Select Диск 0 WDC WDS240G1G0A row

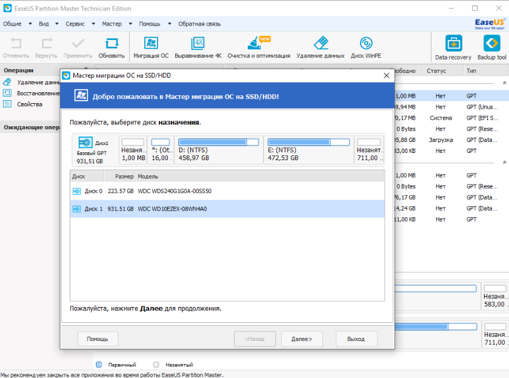tap(227, 191)
